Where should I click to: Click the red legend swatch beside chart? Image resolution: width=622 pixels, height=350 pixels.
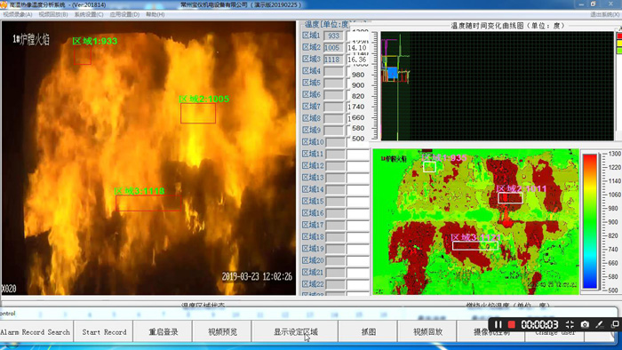619,36
